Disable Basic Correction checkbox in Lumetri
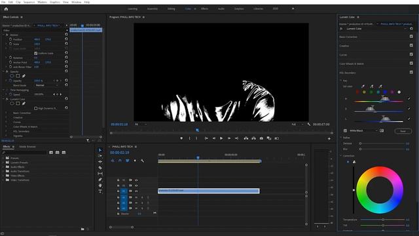419x236 pixels. [411, 37]
